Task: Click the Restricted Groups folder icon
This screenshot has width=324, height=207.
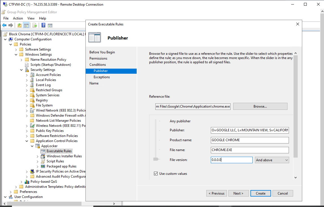Action: (x=32, y=90)
